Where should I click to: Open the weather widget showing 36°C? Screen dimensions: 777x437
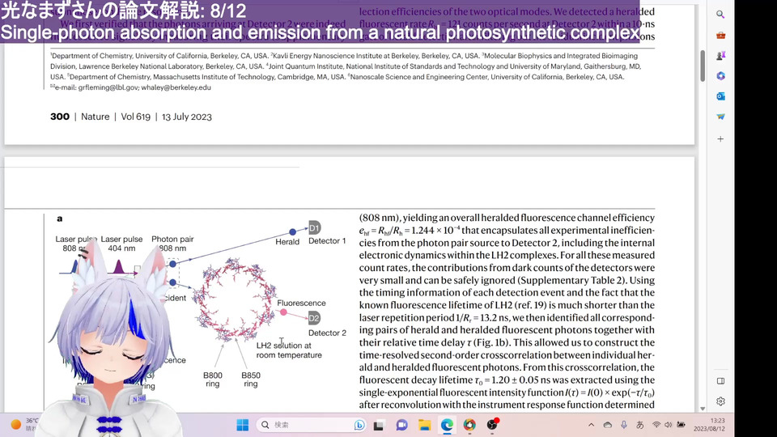coord(25,425)
